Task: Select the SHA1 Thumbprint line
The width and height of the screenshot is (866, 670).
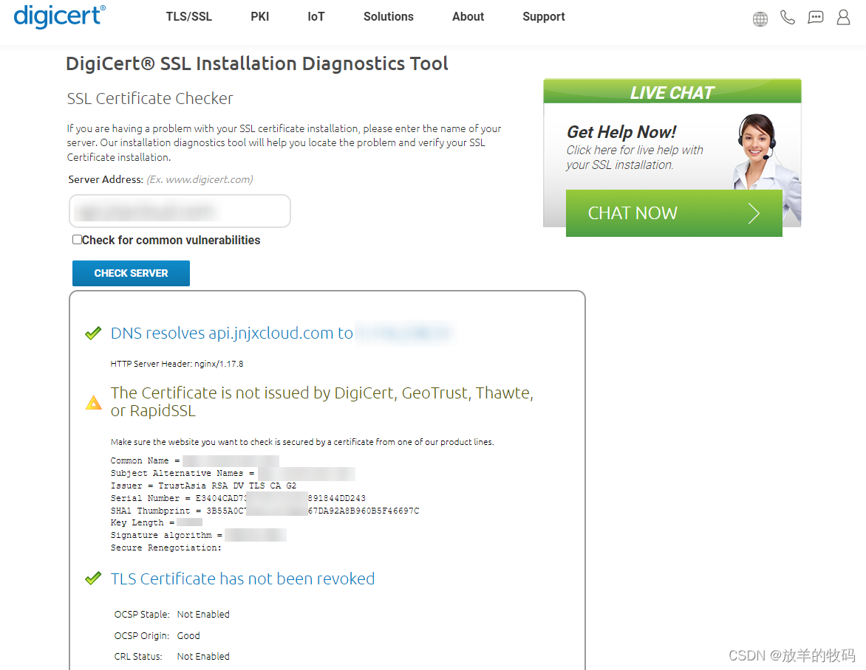Action: [265, 511]
